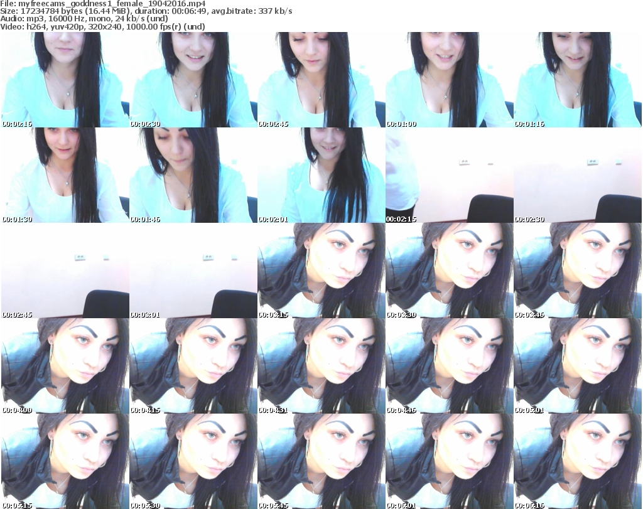Select the thumbnail stamped 00:02:15
The height and width of the screenshot is (509, 643).
click(450, 175)
